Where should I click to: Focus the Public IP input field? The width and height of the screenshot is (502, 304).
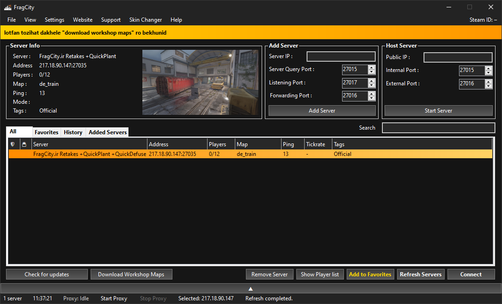[458, 58]
